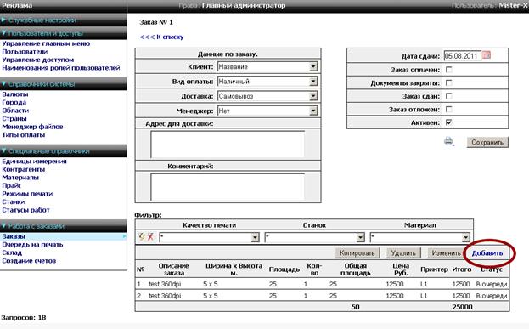Image resolution: width=529 pixels, height=329 pixels.
Task: Focus the Дата сдачи date field
Action: pos(462,56)
